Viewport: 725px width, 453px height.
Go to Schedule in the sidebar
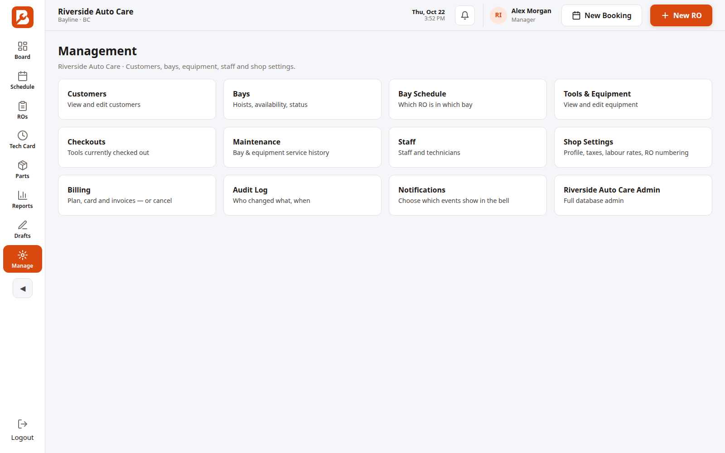coord(22,81)
